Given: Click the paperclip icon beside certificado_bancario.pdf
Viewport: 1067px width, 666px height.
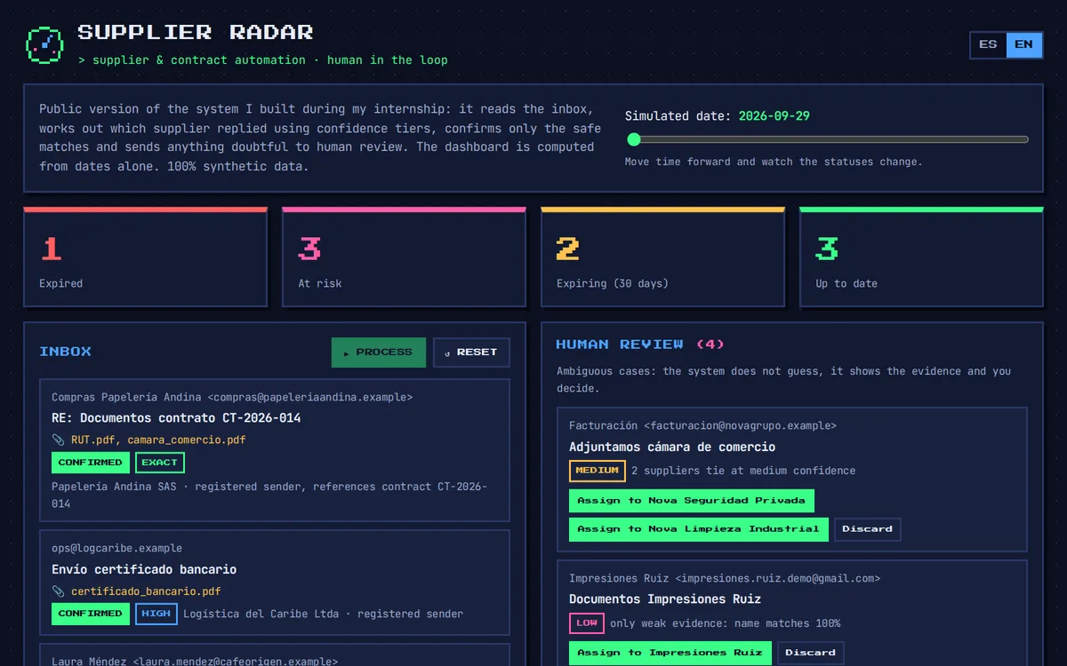Looking at the screenshot, I should (59, 591).
